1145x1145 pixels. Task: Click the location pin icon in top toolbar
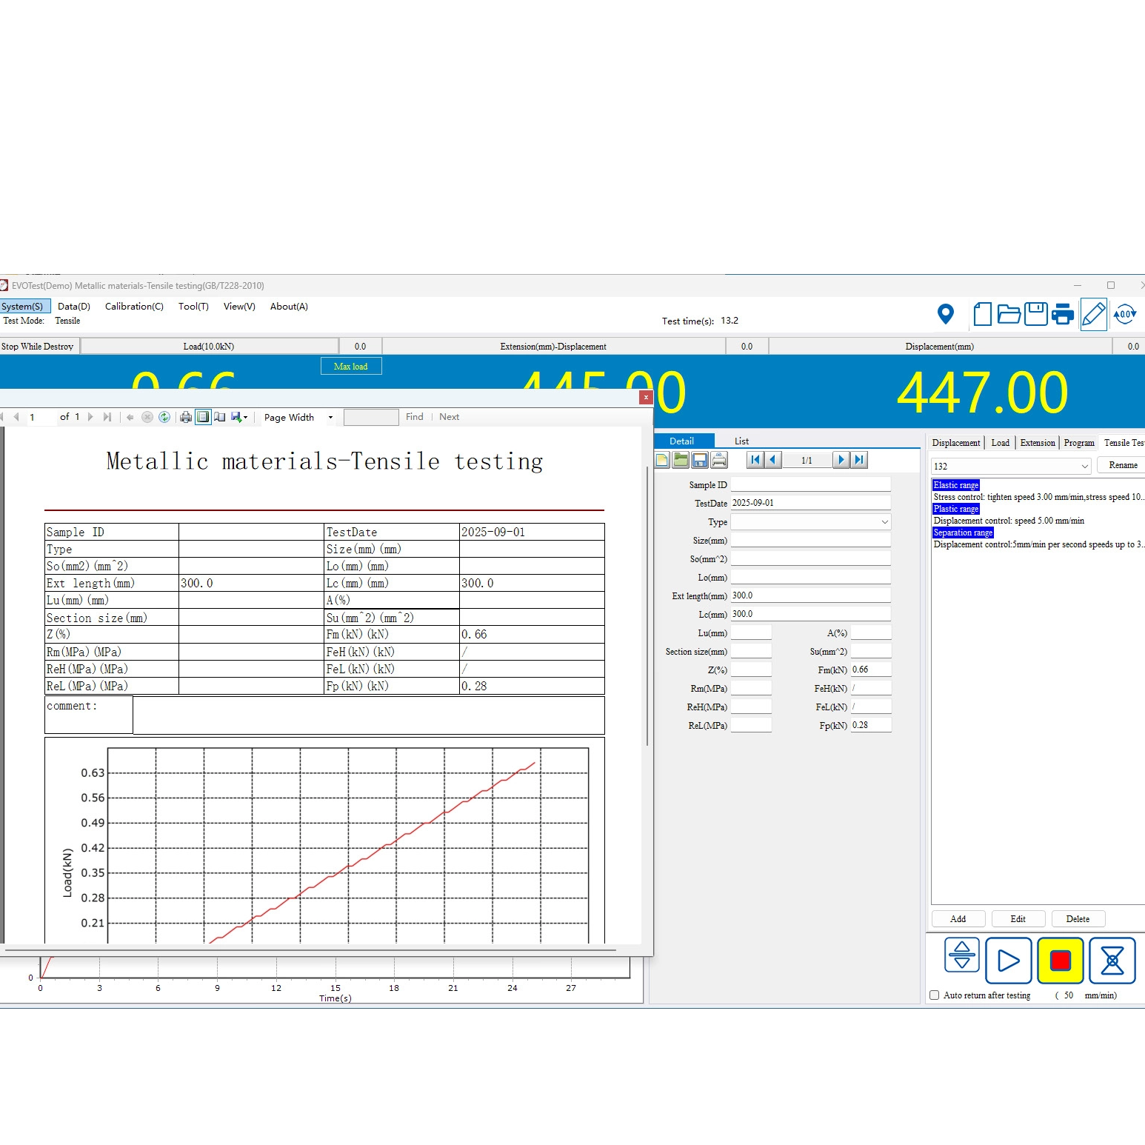pyautogui.click(x=945, y=315)
